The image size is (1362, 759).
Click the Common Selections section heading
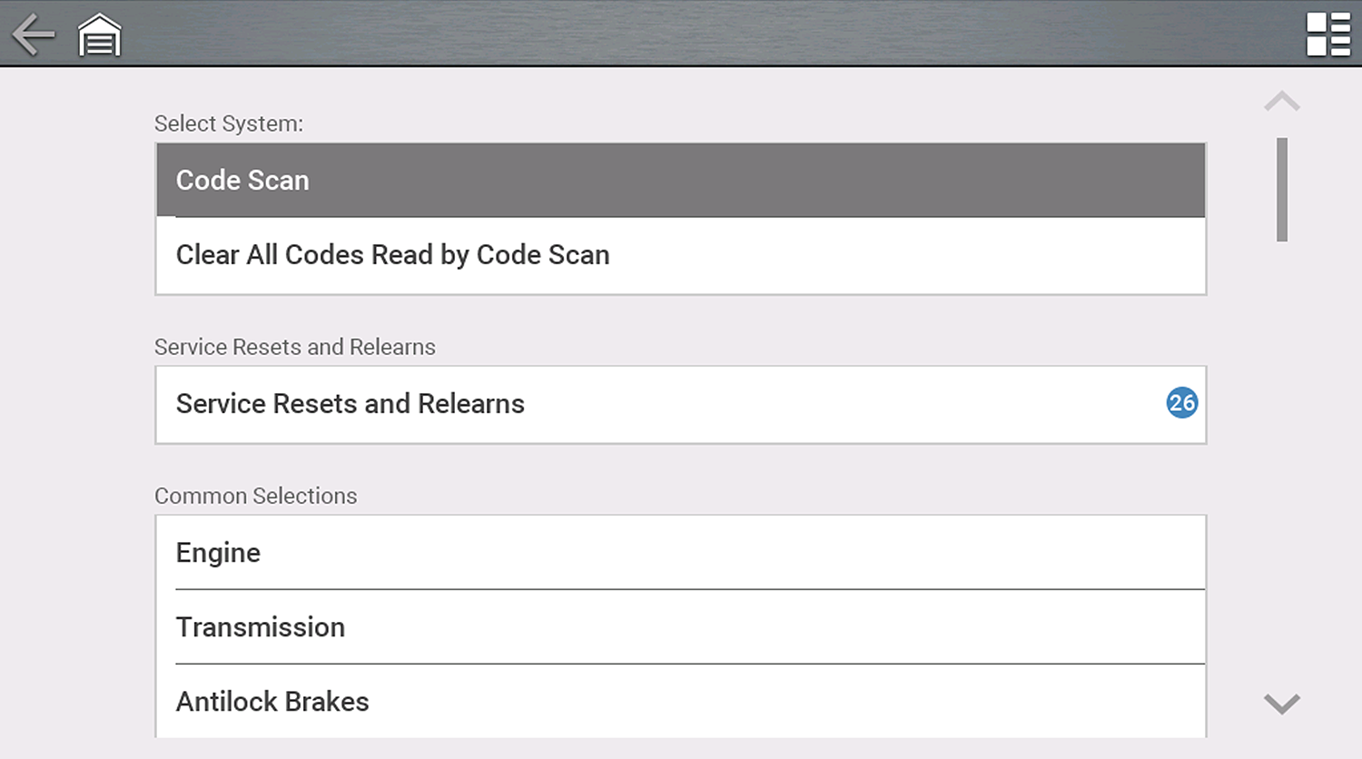(x=256, y=496)
